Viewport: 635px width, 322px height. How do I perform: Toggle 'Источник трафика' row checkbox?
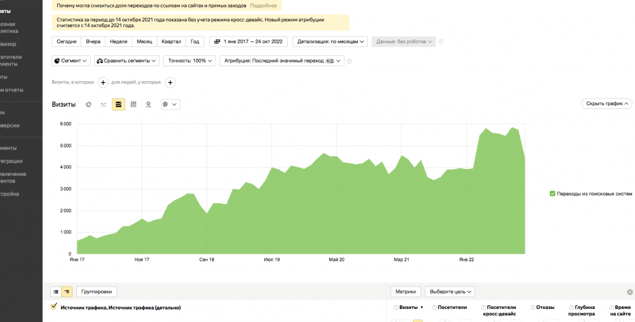pyautogui.click(x=53, y=307)
